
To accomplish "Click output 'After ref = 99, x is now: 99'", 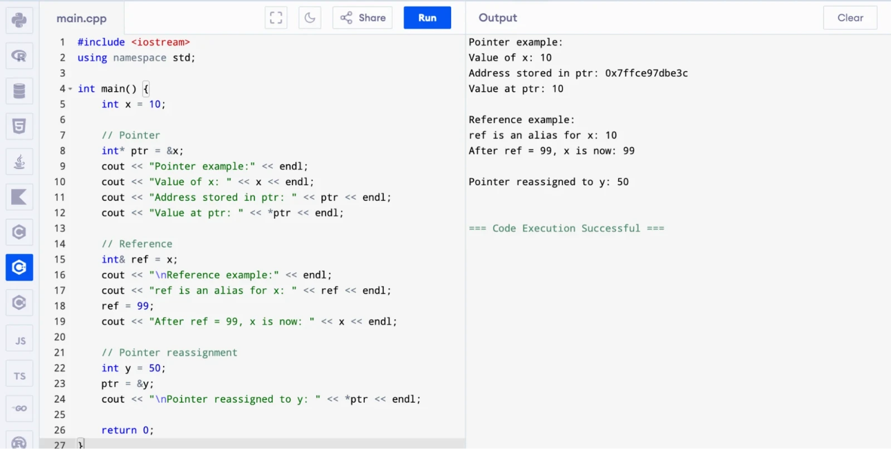I will (552, 151).
